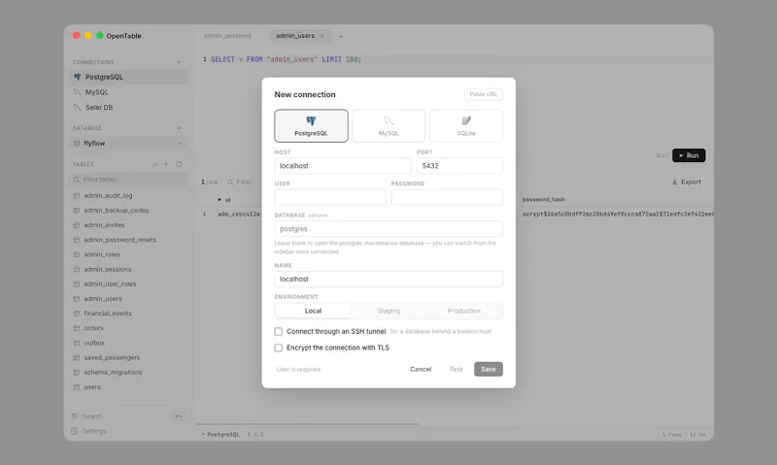Save the new connection
This screenshot has width=777, height=465.
(489, 369)
